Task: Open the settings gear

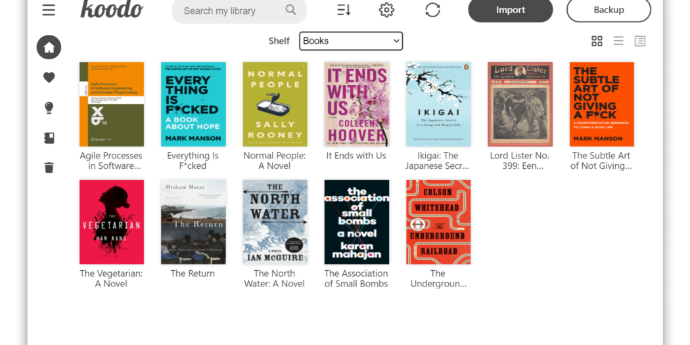Action: [x=386, y=10]
